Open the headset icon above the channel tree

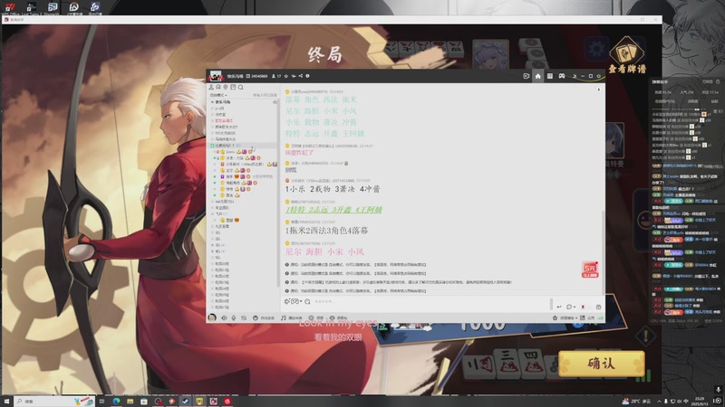pos(218,87)
